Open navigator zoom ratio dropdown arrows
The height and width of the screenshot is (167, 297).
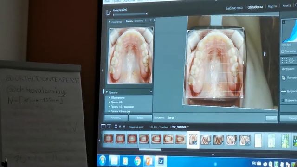pyautogui.click(x=154, y=20)
